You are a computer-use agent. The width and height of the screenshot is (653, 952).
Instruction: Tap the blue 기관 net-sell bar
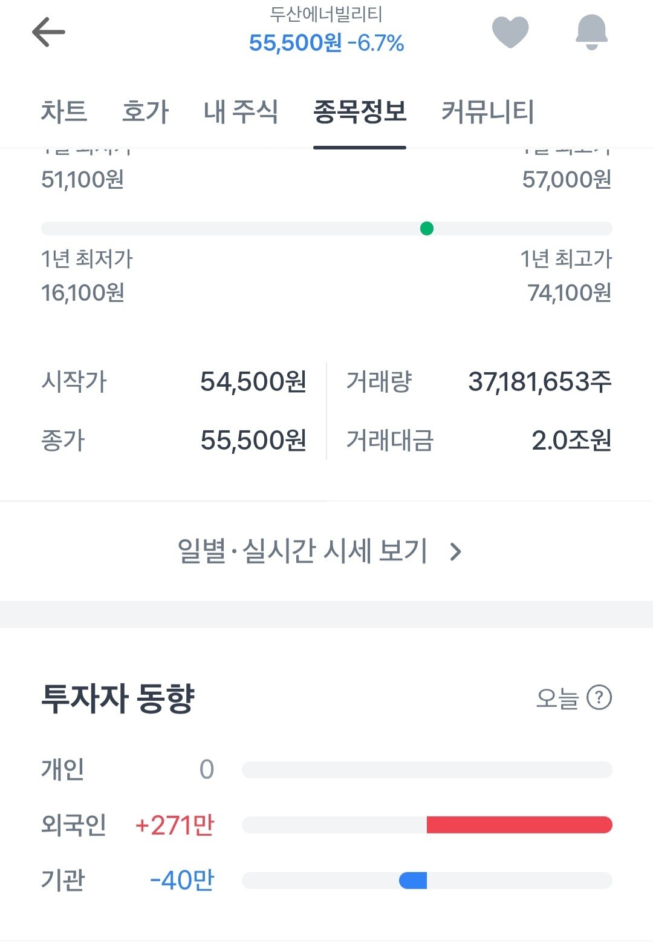[x=413, y=880]
